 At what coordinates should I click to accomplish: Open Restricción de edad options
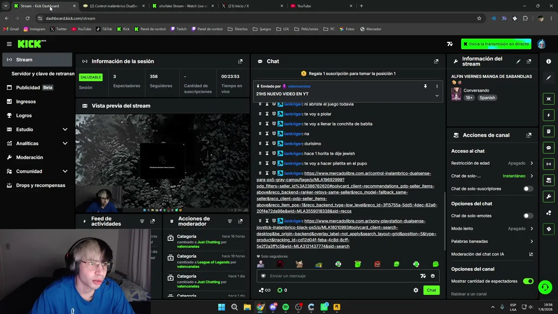pyautogui.click(x=492, y=163)
